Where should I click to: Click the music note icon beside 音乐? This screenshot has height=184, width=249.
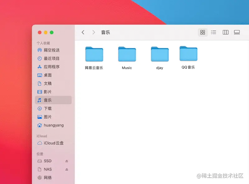(40, 100)
